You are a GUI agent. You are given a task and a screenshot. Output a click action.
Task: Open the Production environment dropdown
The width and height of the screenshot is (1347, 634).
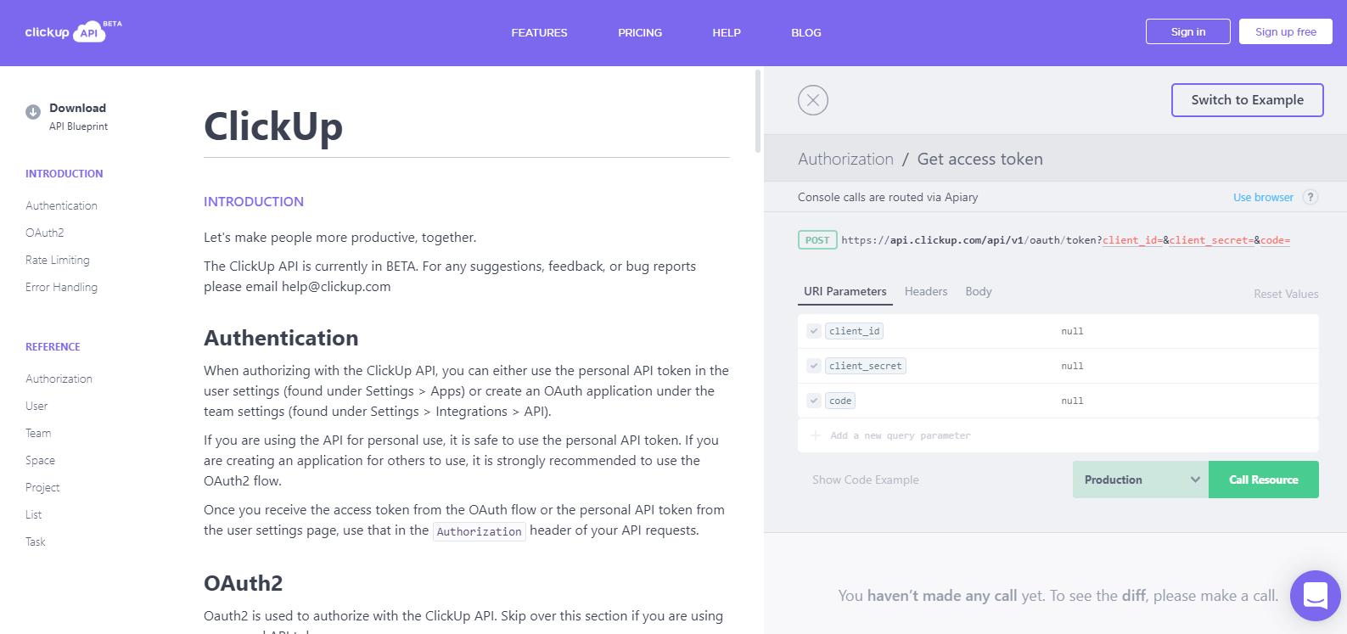click(x=1139, y=479)
